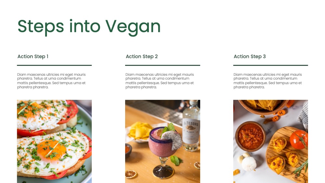Screen dimensions: 325x183
Task: Select the divider line under Action Step 1
Action: click(54, 65)
